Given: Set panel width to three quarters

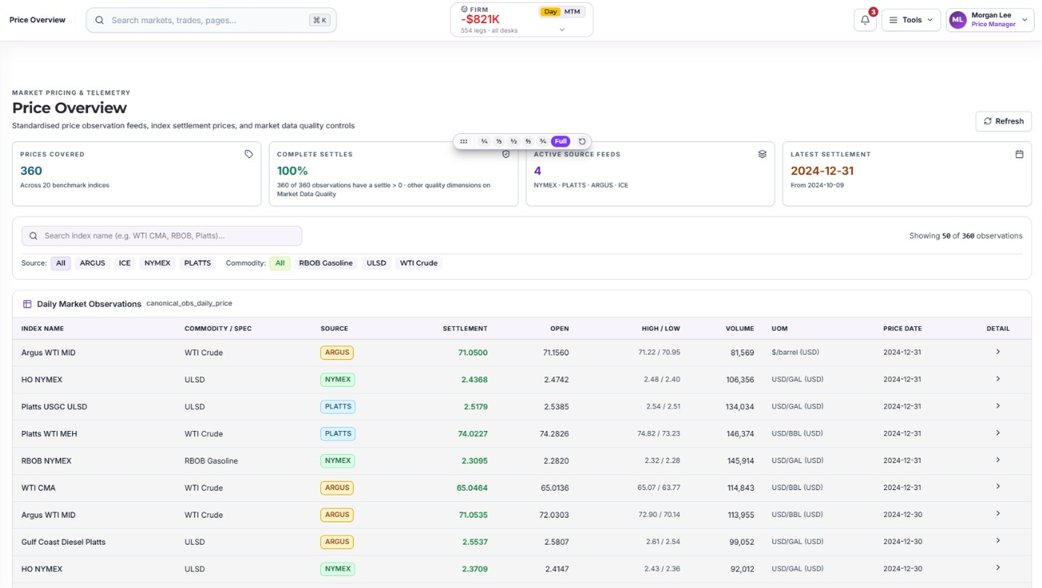Looking at the screenshot, I should [x=543, y=141].
